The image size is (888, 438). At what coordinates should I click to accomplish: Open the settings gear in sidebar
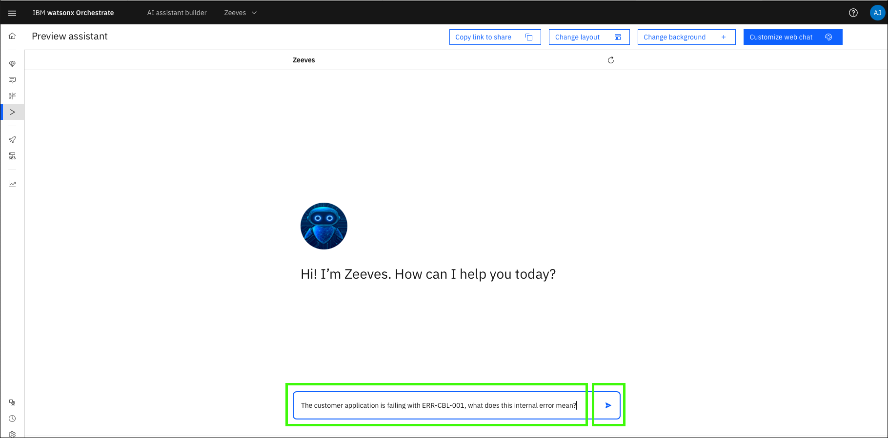[x=12, y=434]
